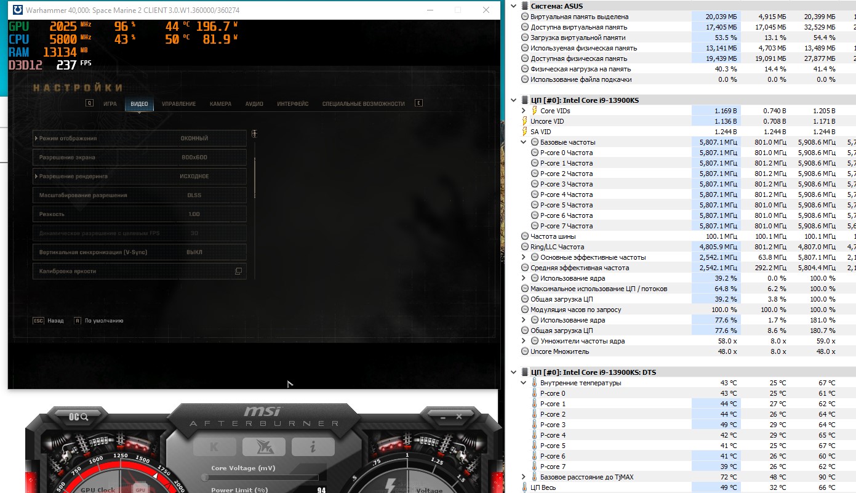Click the clock icon beside Виртуальная память выделена

pos(525,17)
